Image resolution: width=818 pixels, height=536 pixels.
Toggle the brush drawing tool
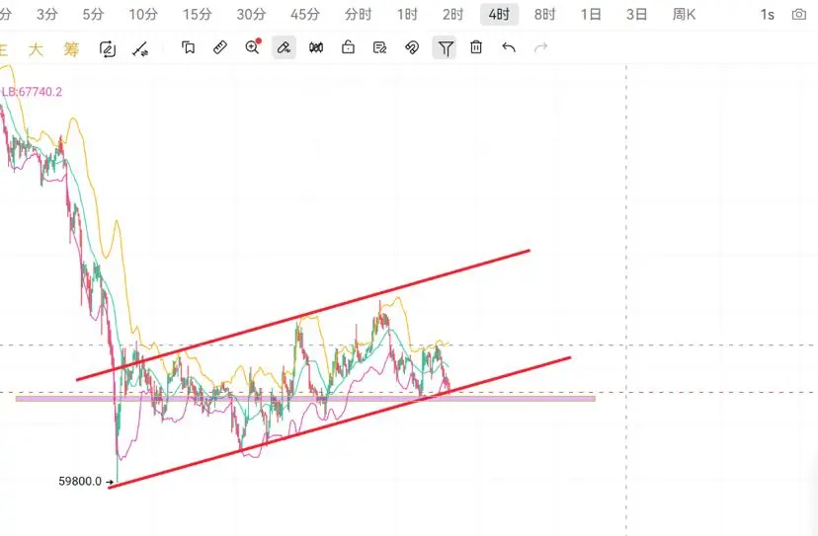tap(284, 48)
